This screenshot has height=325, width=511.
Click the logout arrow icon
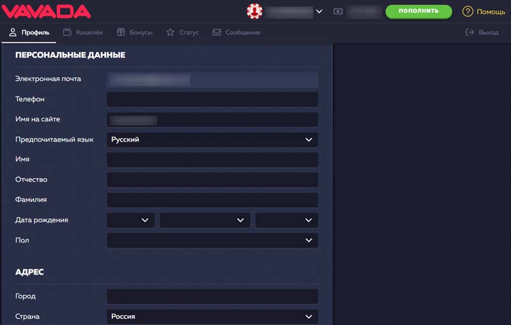[469, 32]
